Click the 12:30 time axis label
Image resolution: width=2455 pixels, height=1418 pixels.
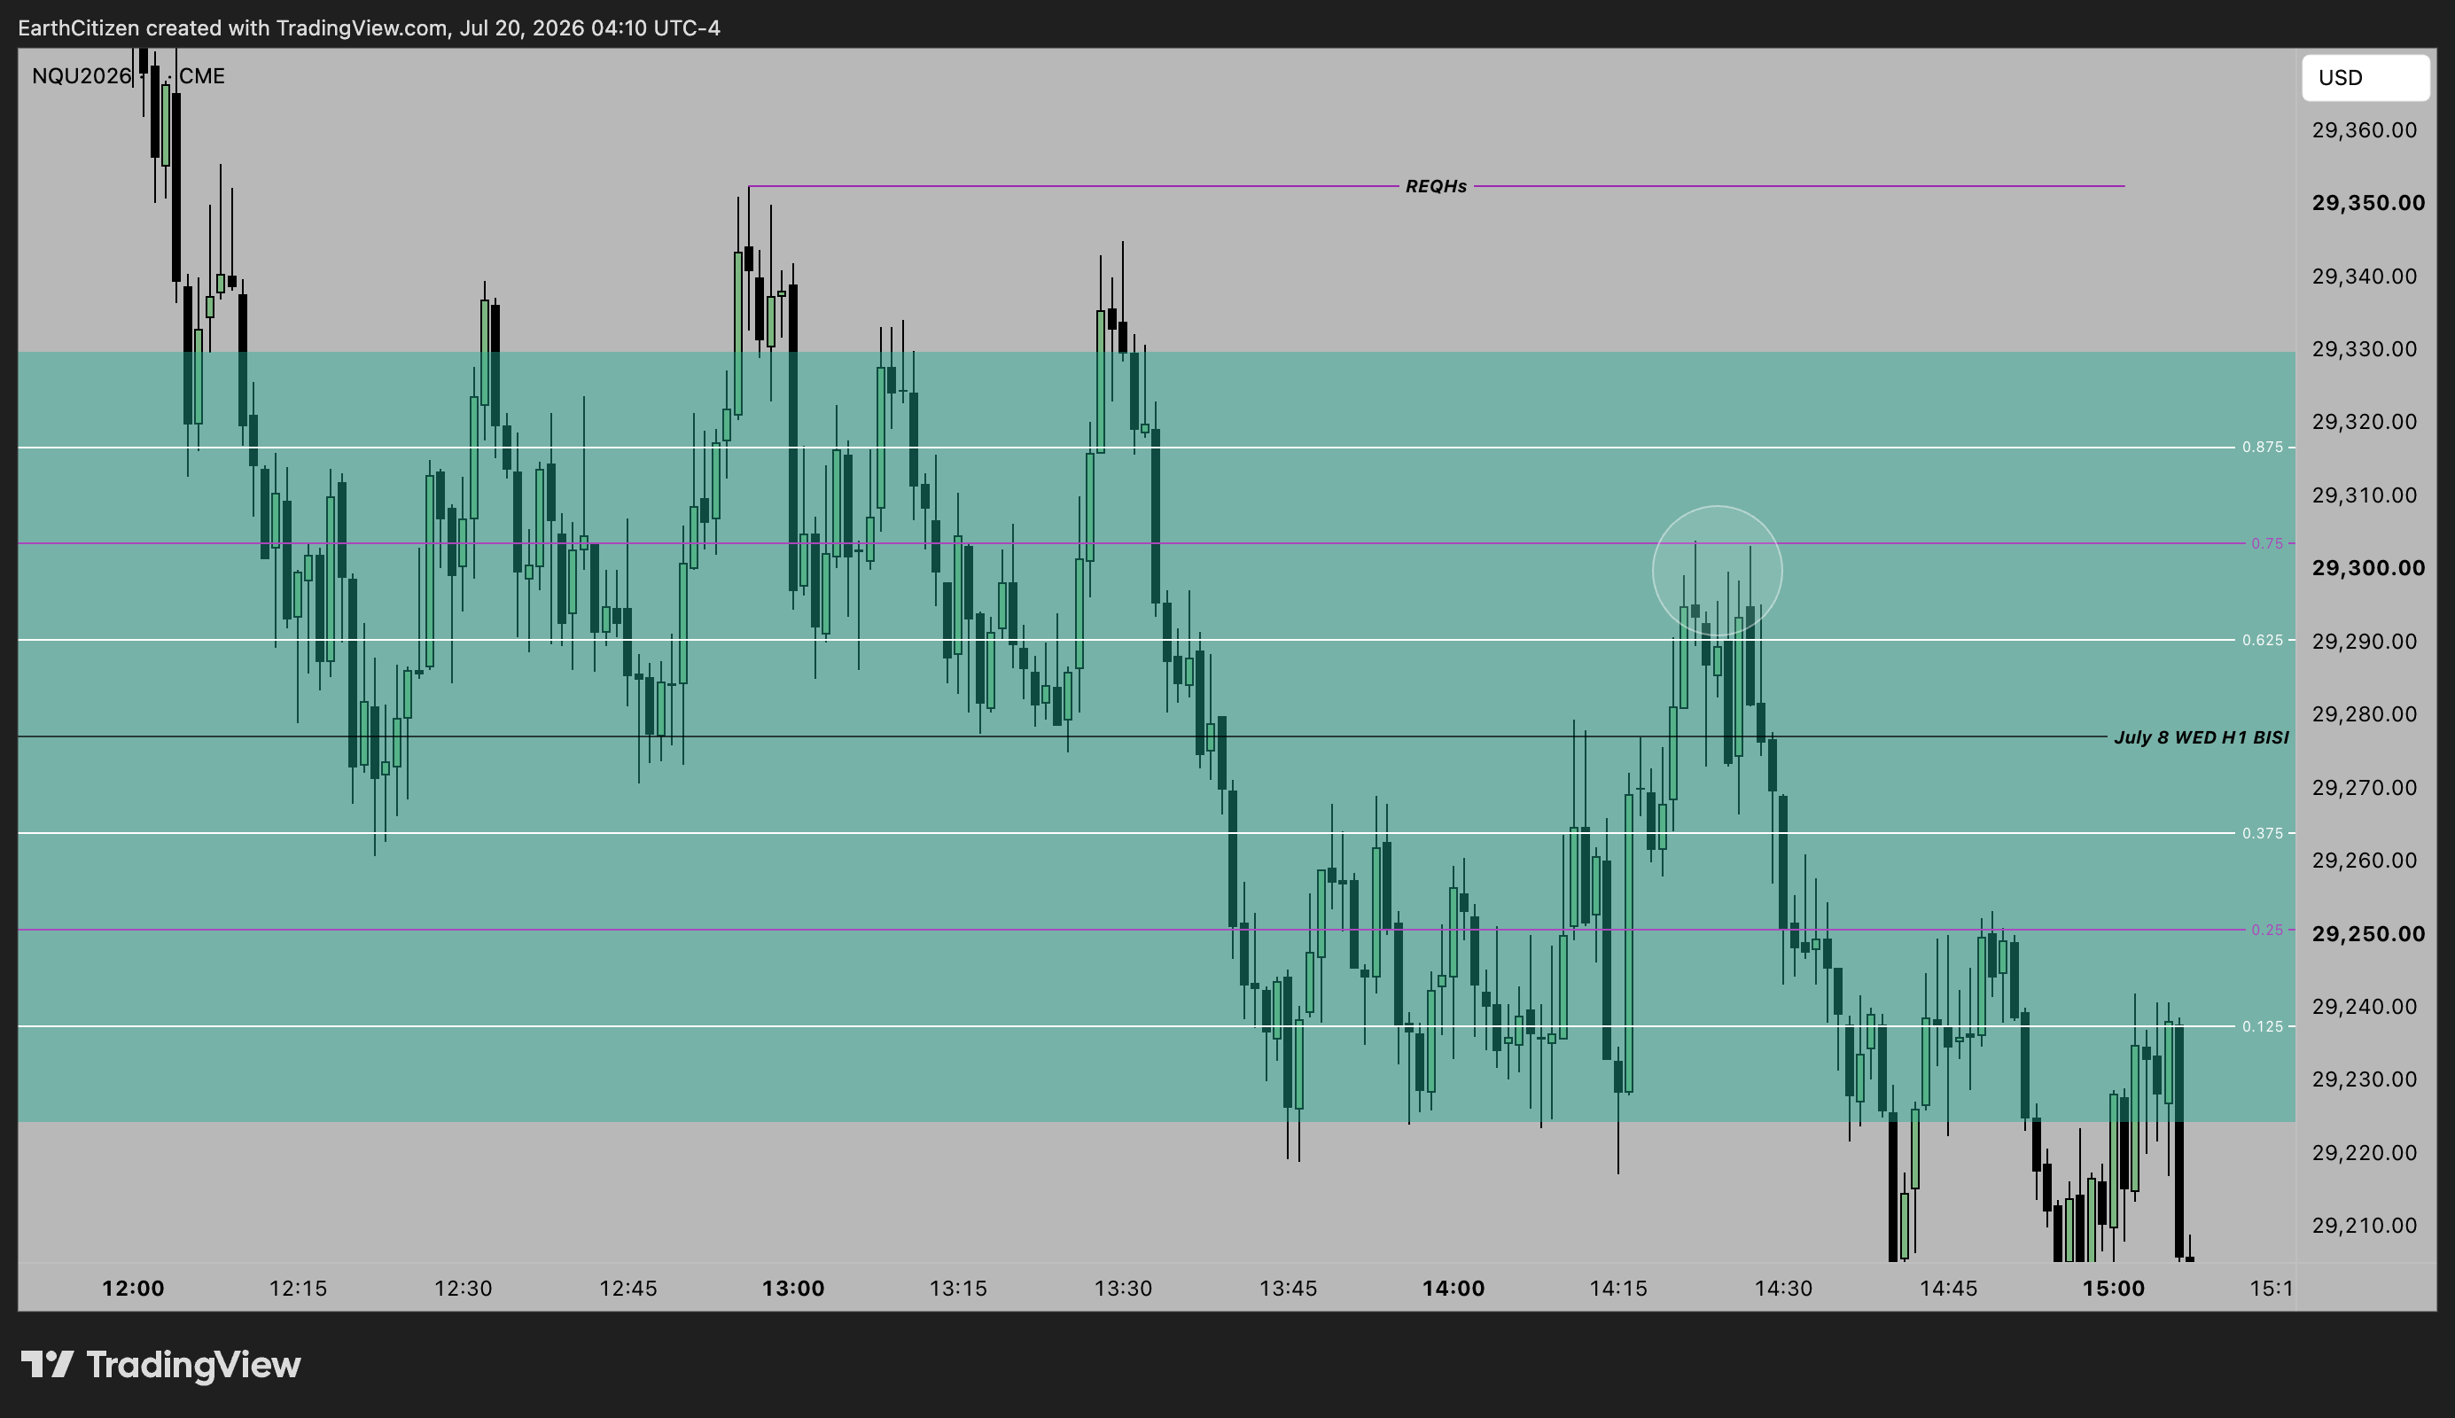coord(463,1289)
